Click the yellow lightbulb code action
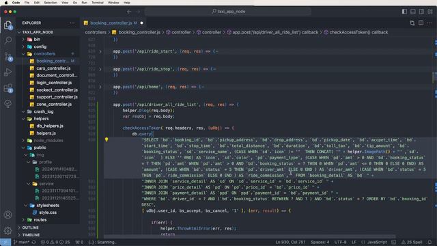Screen dimensions: 437x246 107,139
